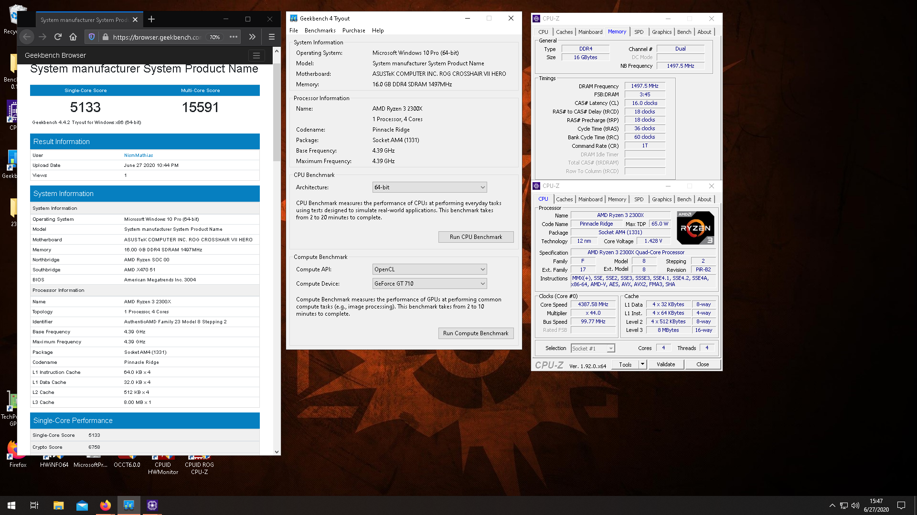917x515 pixels.
Task: Click the taskbar clock 15:47
Action: tap(876, 501)
